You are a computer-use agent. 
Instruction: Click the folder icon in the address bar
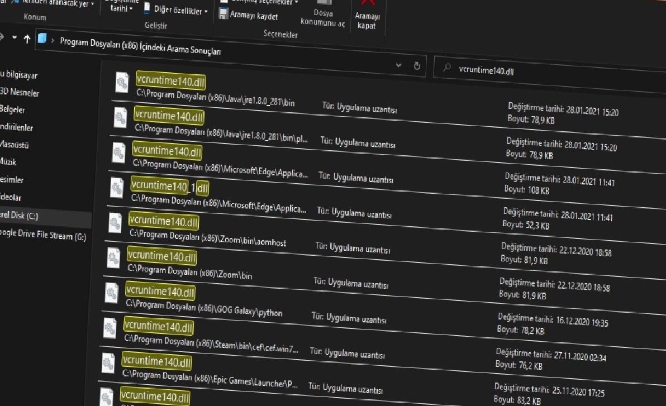tap(42, 39)
